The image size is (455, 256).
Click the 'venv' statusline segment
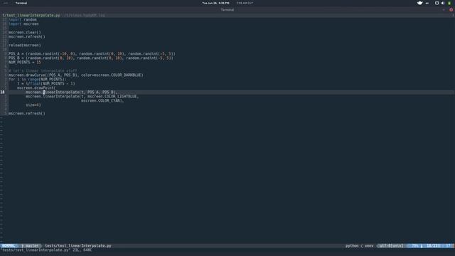click(x=369, y=246)
